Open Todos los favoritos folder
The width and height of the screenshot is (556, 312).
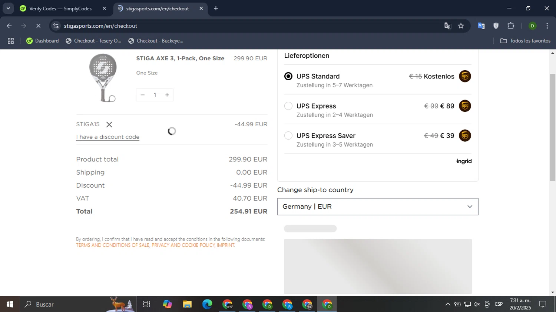point(525,41)
